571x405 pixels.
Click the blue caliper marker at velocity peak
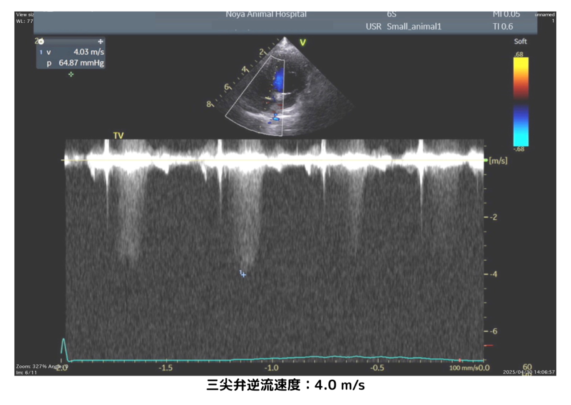(243, 274)
